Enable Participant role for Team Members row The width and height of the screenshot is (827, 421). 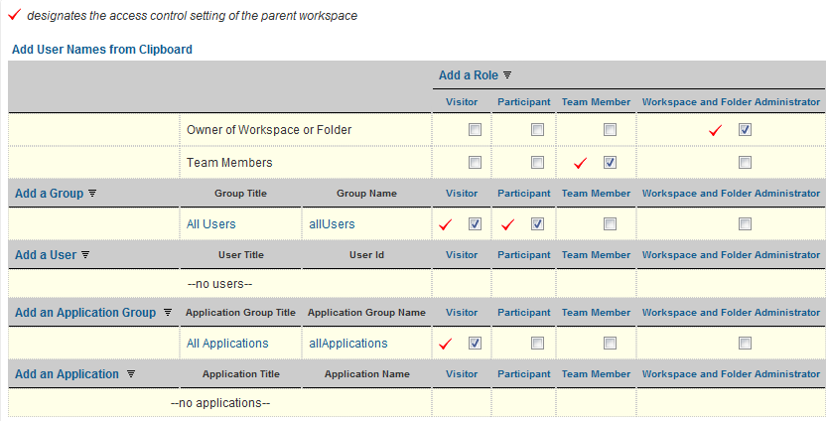(537, 162)
